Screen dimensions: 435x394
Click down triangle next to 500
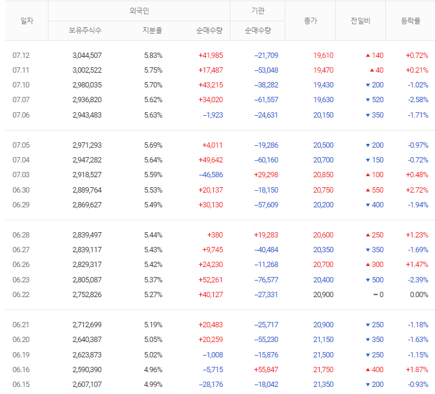point(368,280)
